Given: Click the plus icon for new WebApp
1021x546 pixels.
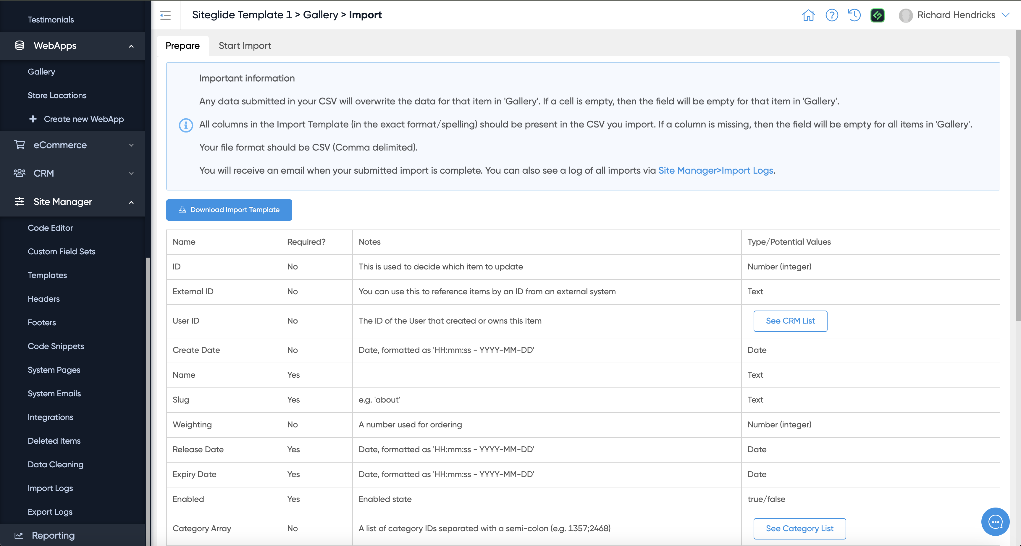Looking at the screenshot, I should [33, 119].
